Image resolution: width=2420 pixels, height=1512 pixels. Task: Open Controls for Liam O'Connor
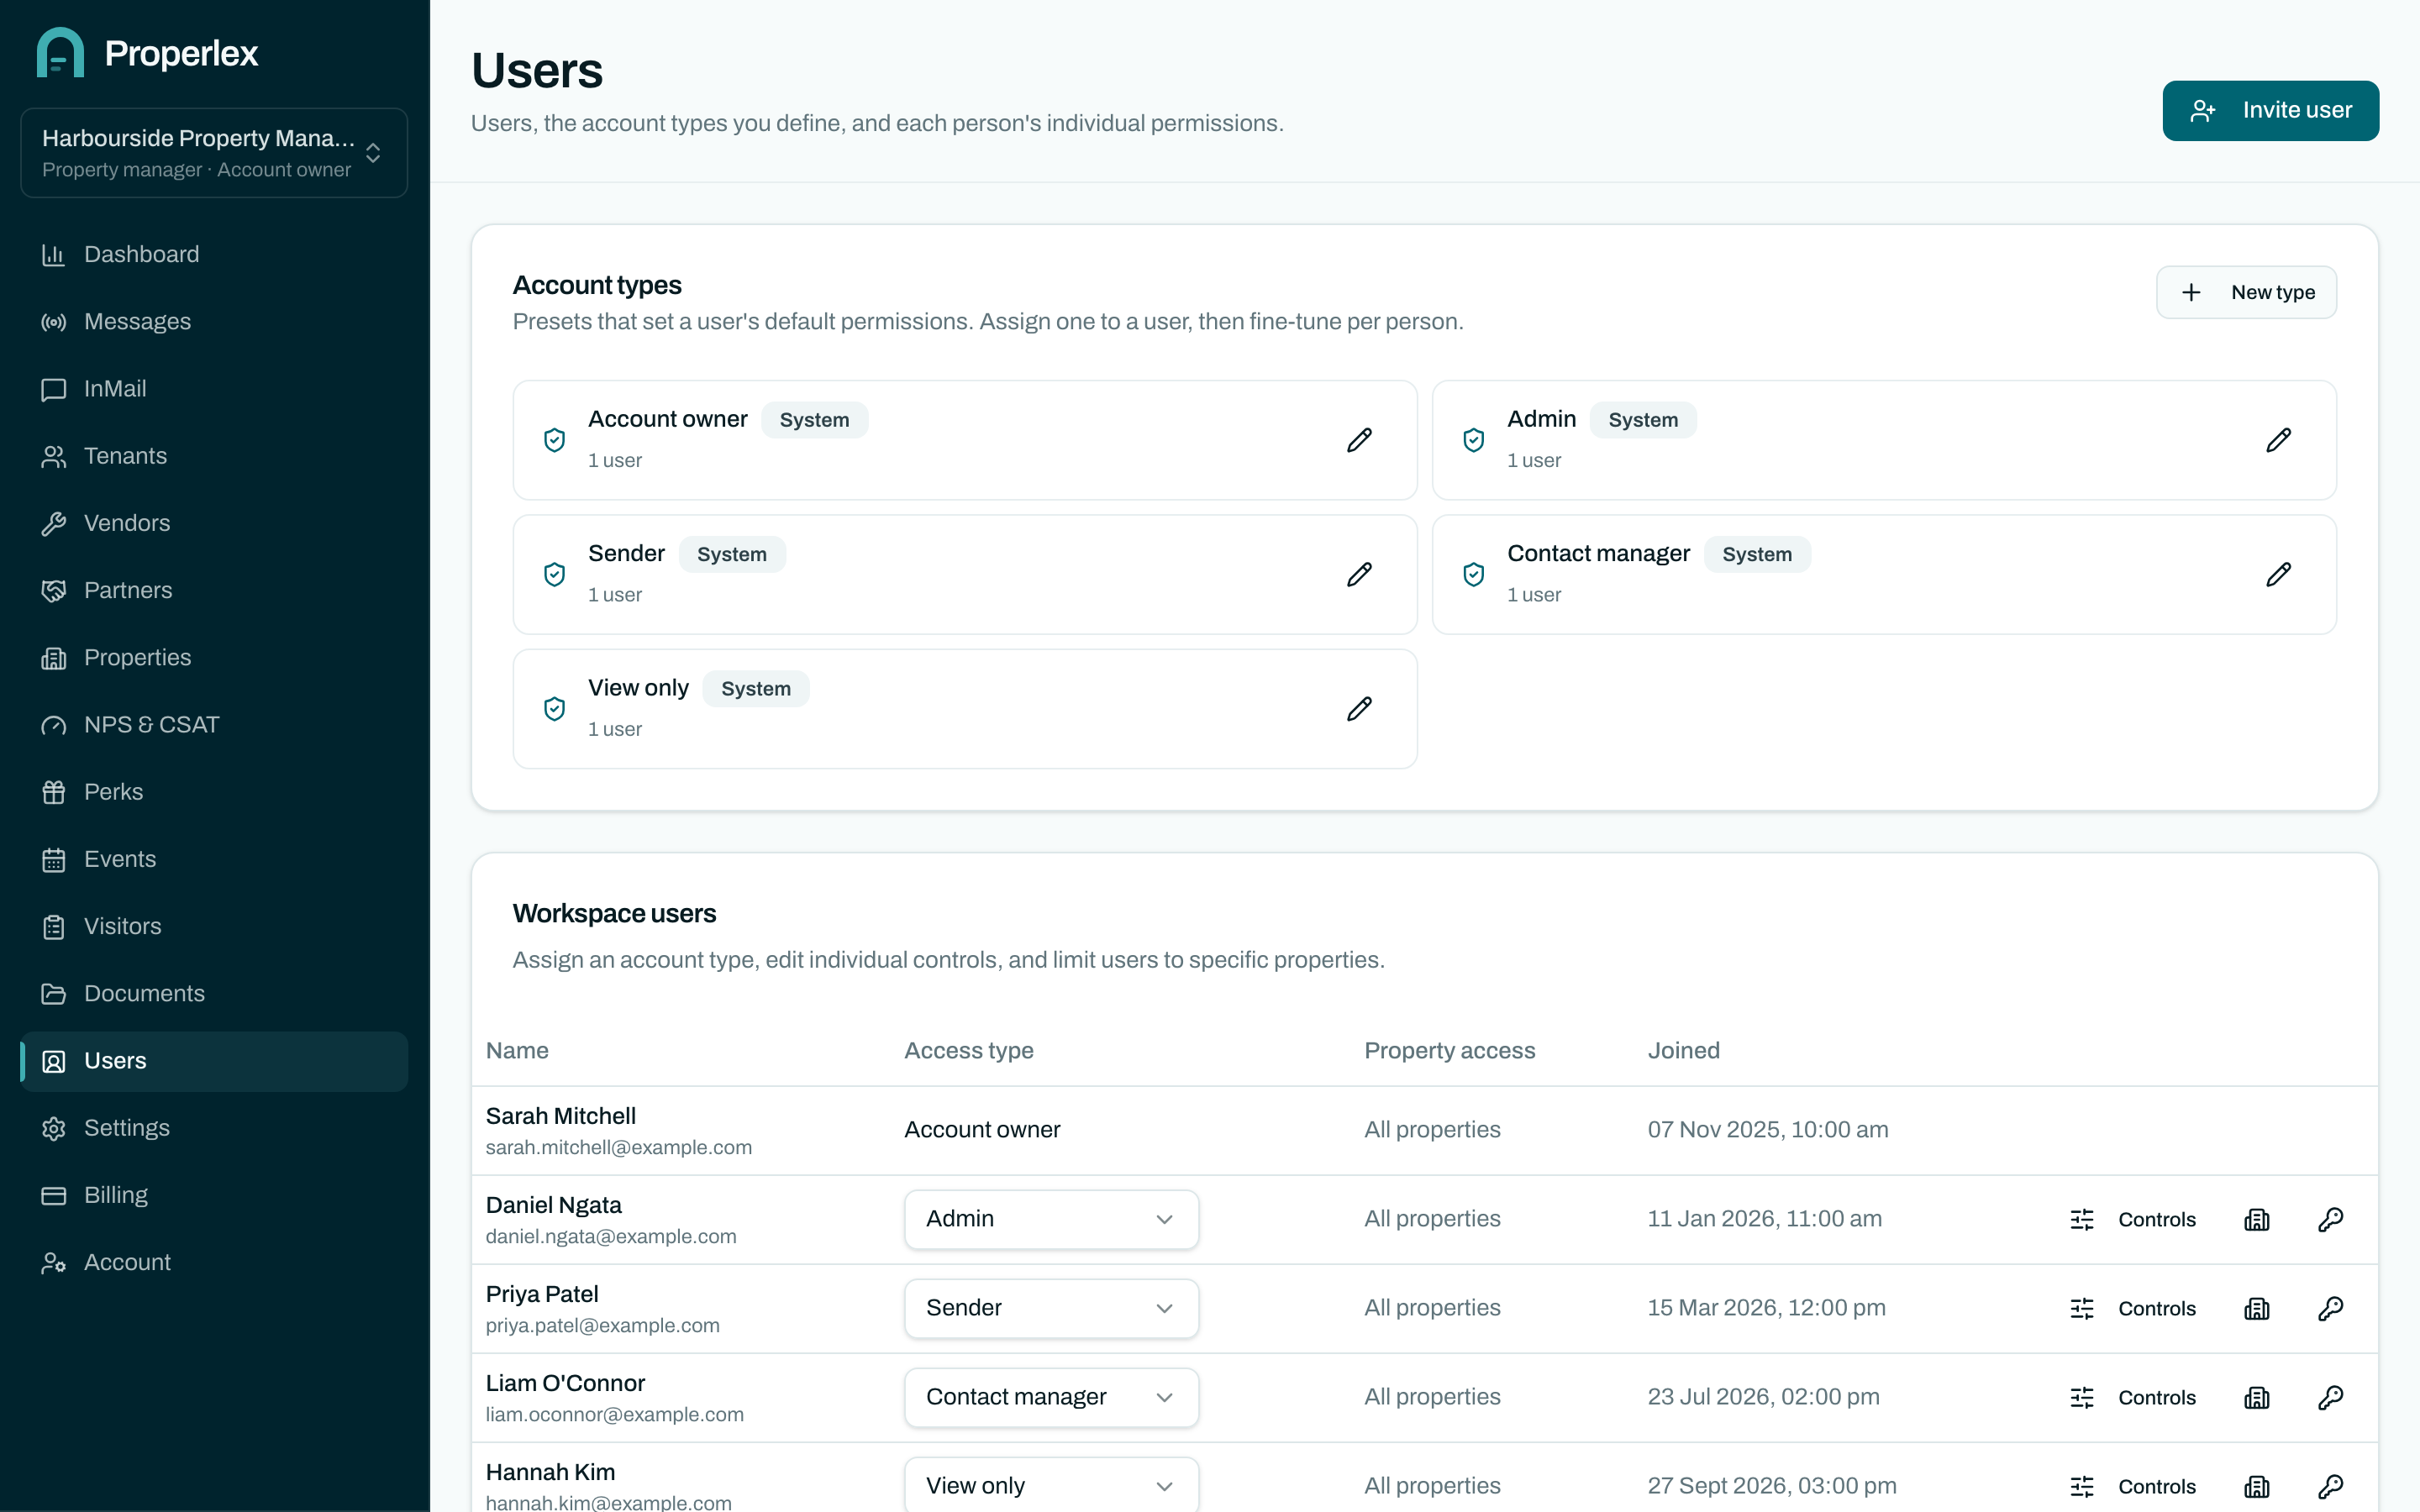pos(2133,1397)
